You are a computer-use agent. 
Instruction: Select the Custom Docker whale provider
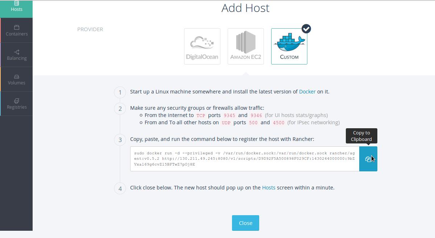(x=289, y=47)
